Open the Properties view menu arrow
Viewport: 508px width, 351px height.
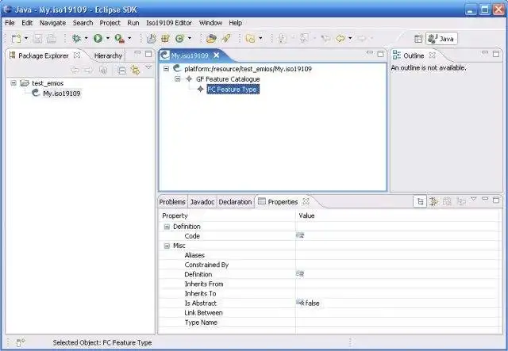pos(473,199)
